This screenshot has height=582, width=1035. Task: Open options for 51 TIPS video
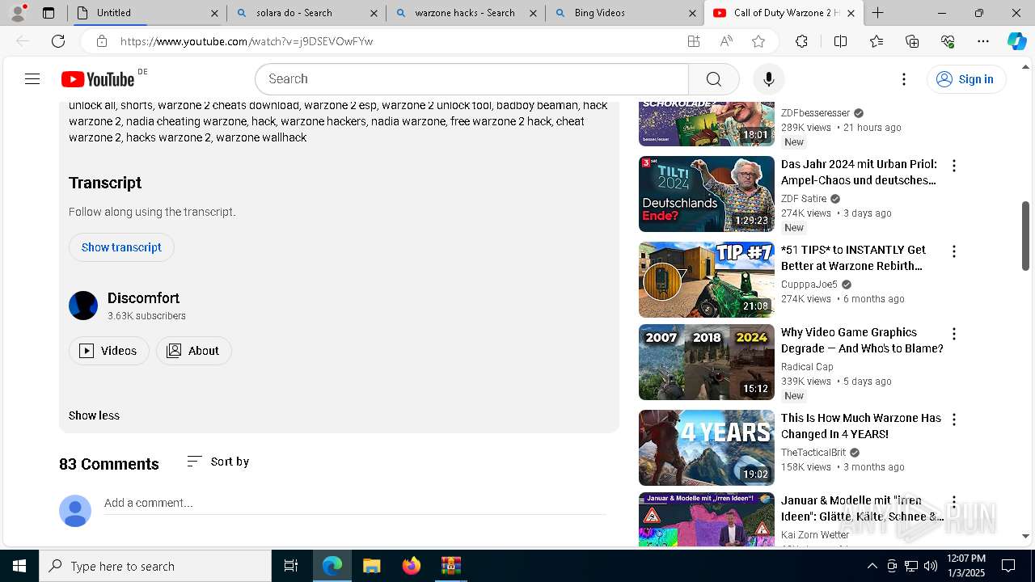pyautogui.click(x=954, y=251)
